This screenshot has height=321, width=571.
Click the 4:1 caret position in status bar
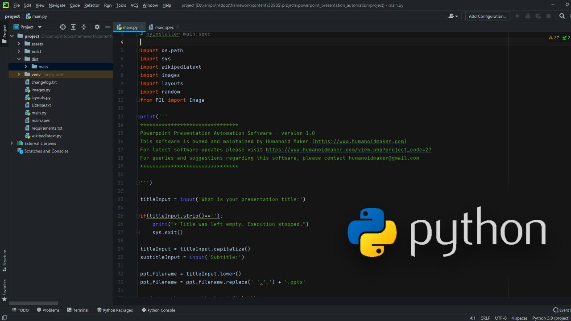(x=472, y=318)
